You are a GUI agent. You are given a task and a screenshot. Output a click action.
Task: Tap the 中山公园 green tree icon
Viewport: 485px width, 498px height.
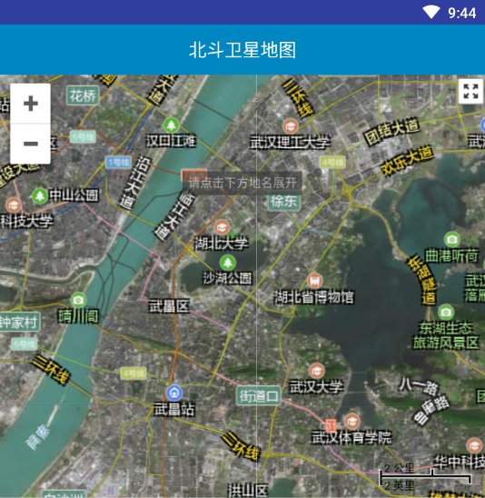[40, 196]
